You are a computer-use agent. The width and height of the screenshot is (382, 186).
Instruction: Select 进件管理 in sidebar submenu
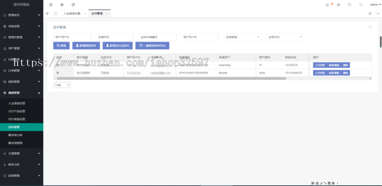pyautogui.click(x=22, y=127)
